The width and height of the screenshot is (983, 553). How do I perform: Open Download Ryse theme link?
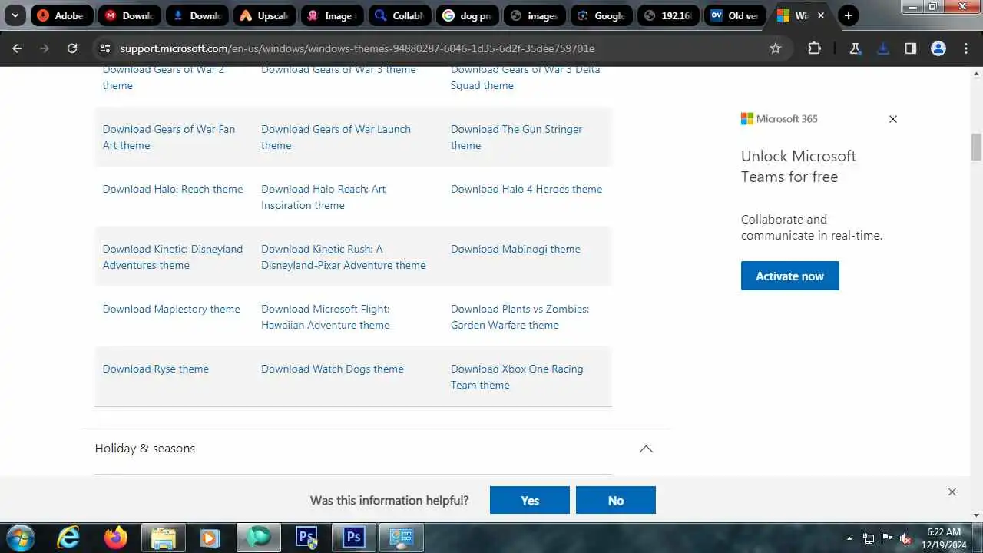(156, 369)
